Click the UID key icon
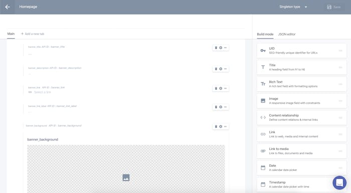Screen dimensions: 351x193 263,51
